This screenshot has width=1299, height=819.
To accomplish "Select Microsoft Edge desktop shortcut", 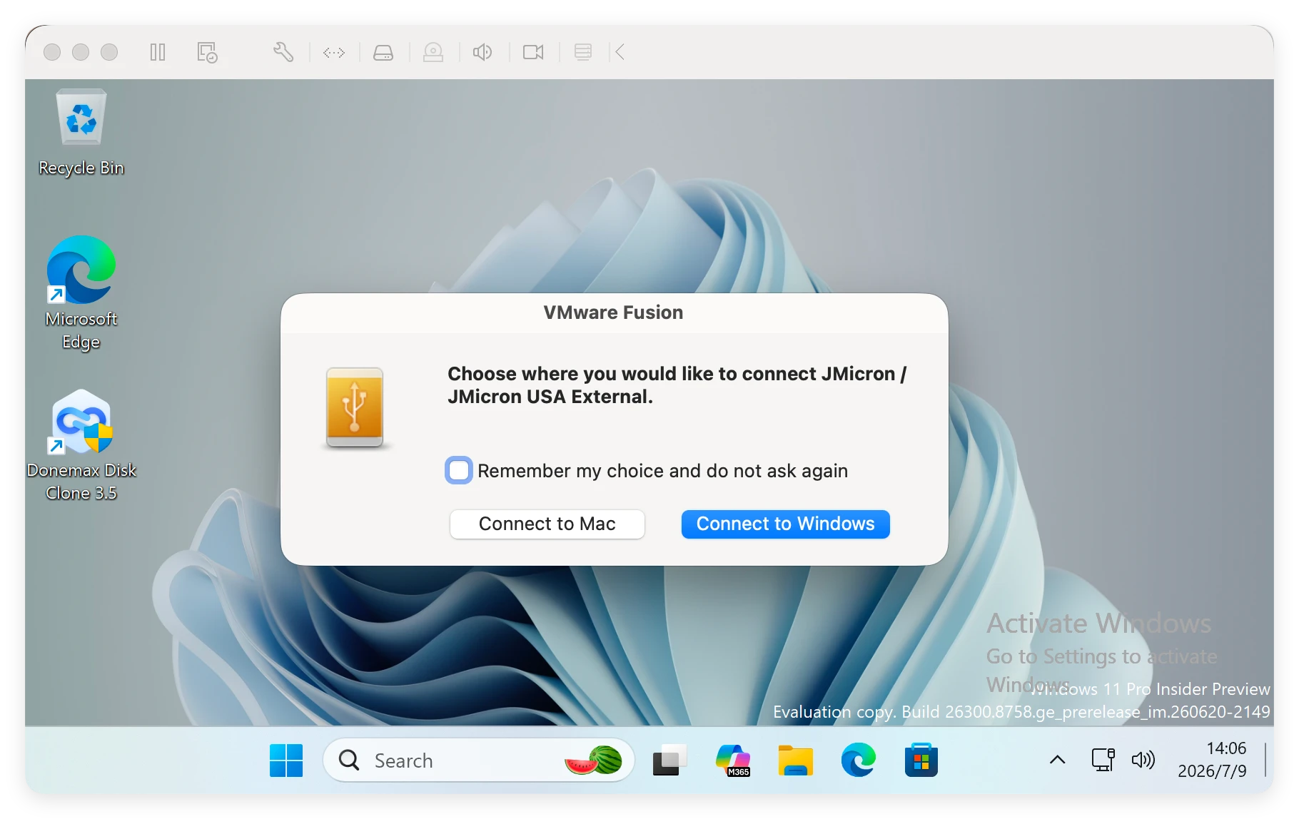I will (81, 293).
